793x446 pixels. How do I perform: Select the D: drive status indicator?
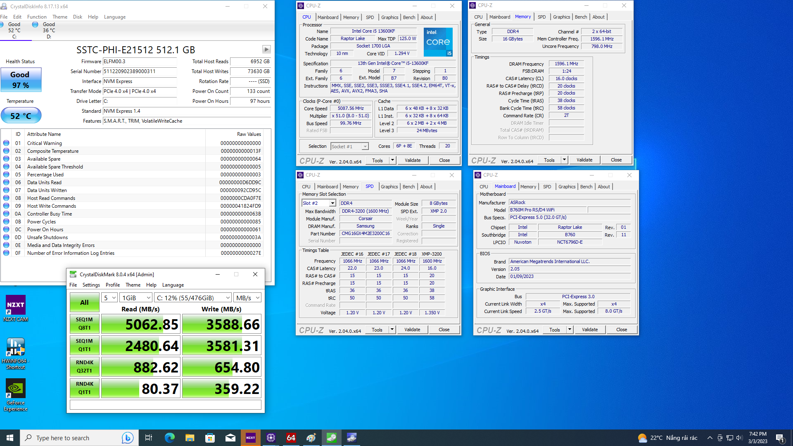tap(48, 30)
